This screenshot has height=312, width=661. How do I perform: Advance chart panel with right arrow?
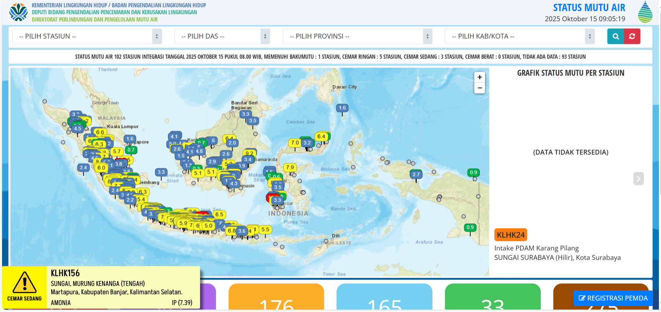(x=638, y=179)
